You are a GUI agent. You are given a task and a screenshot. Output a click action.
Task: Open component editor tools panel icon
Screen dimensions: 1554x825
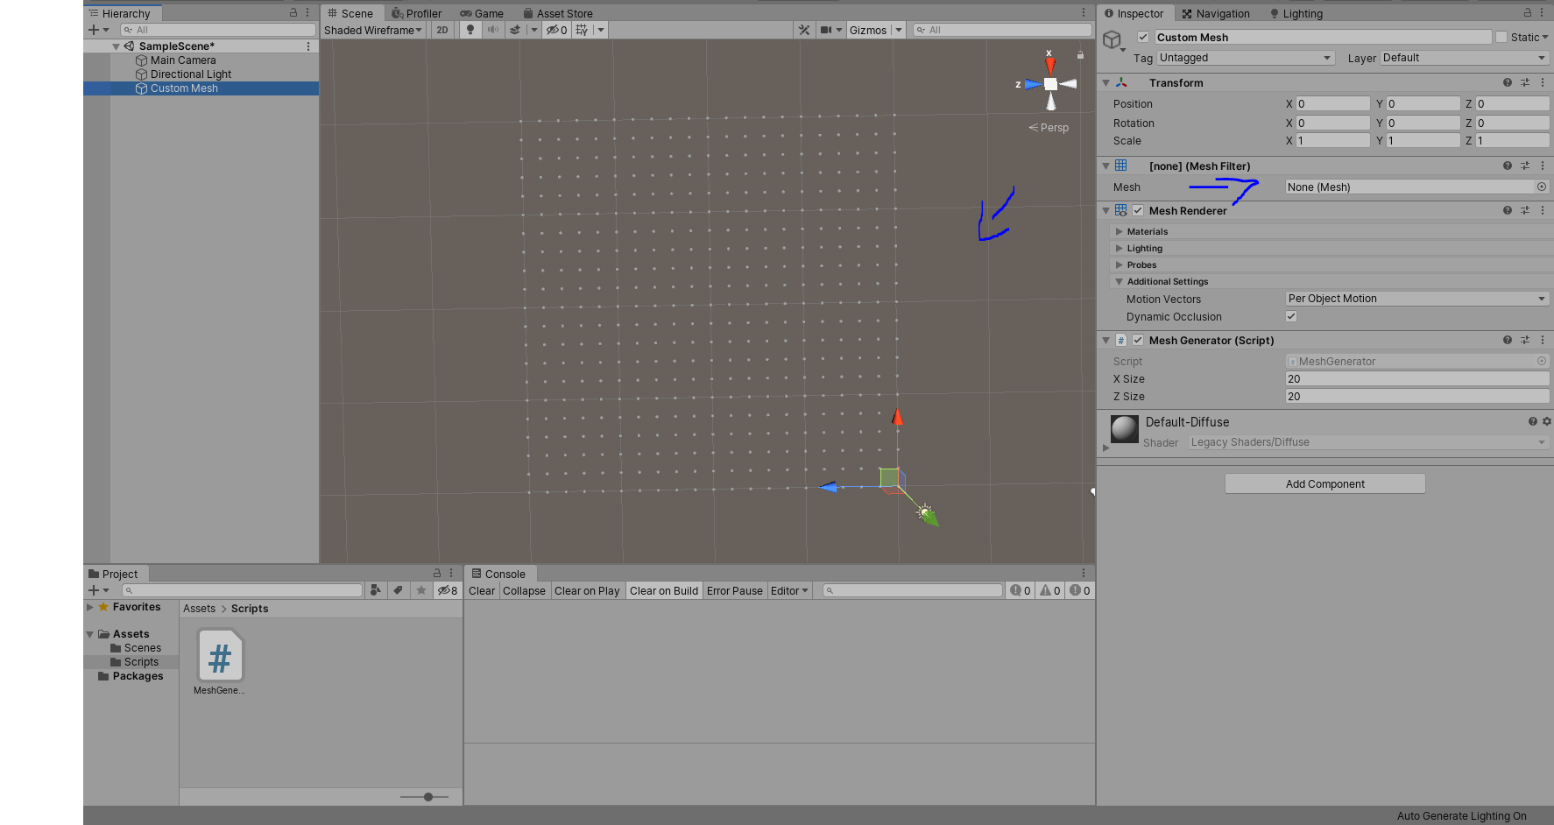804,30
